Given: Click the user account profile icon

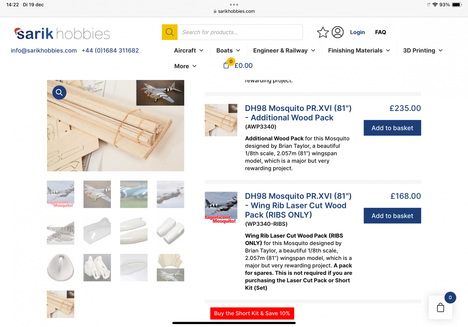Looking at the screenshot, I should tap(338, 32).
